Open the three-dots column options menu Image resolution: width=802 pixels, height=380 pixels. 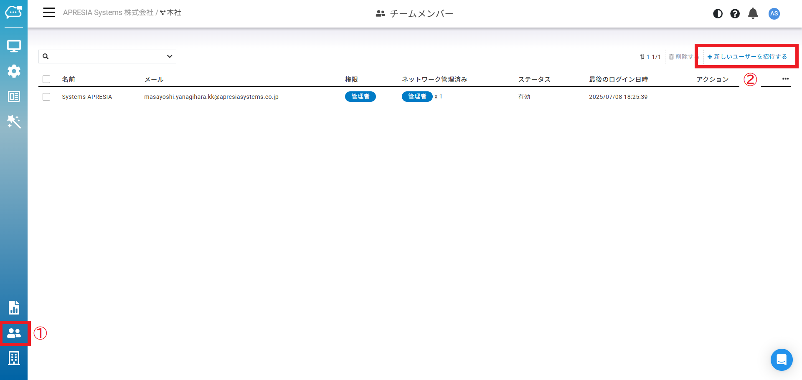[785, 79]
